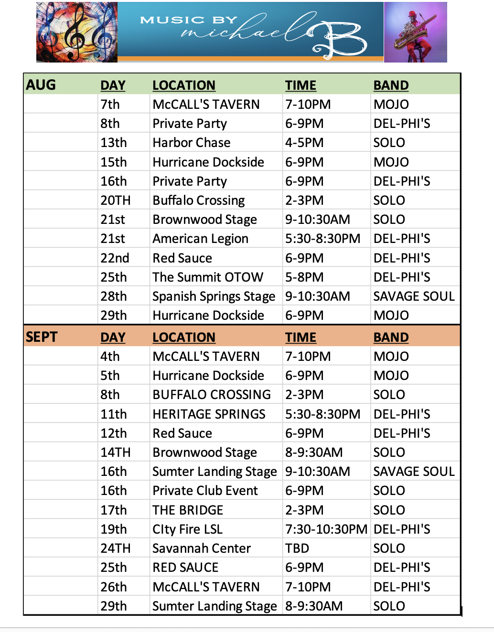The height and width of the screenshot is (632, 494).
Task: Select the Spanish Springs Stage cell
Action: click(216, 296)
